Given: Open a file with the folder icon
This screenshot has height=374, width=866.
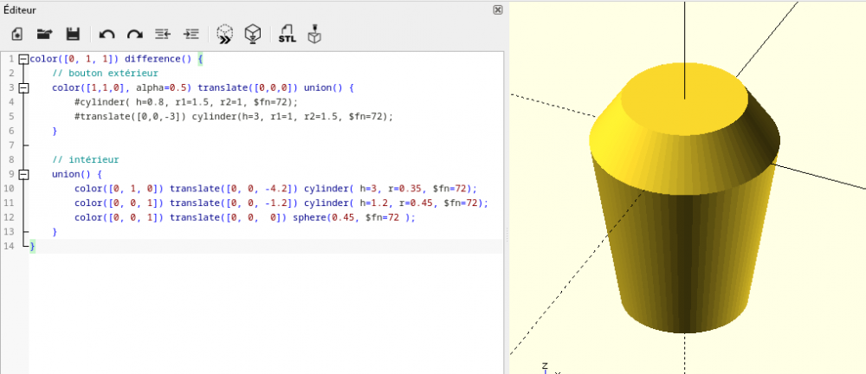Looking at the screenshot, I should [x=44, y=35].
